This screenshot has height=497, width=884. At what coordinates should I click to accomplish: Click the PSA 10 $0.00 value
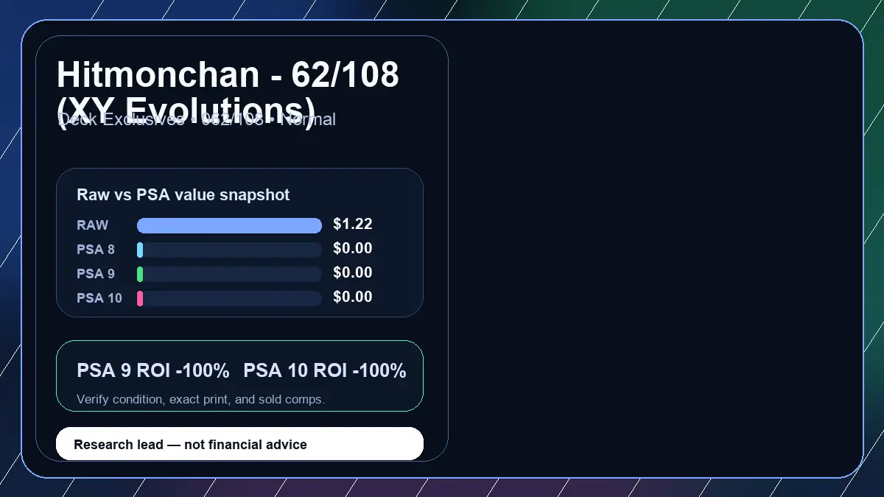click(353, 297)
